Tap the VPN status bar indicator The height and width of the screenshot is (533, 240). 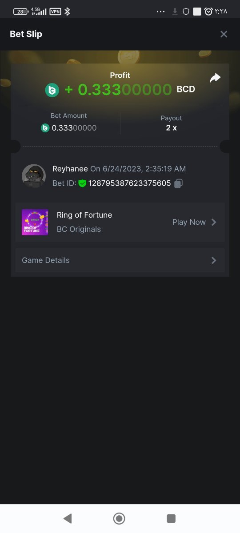point(55,12)
